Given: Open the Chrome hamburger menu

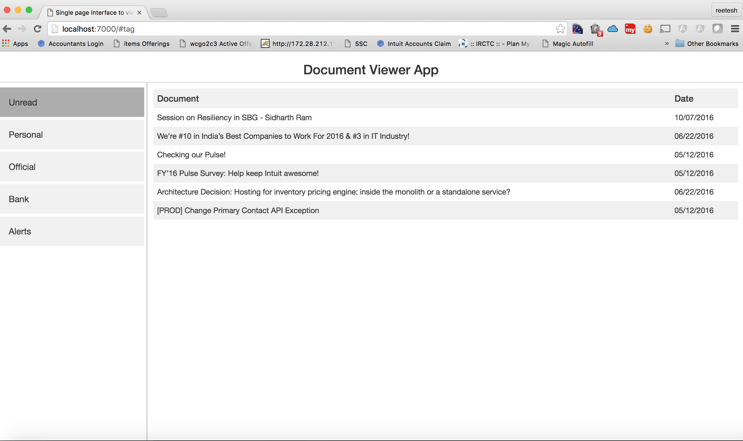Looking at the screenshot, I should tap(735, 29).
